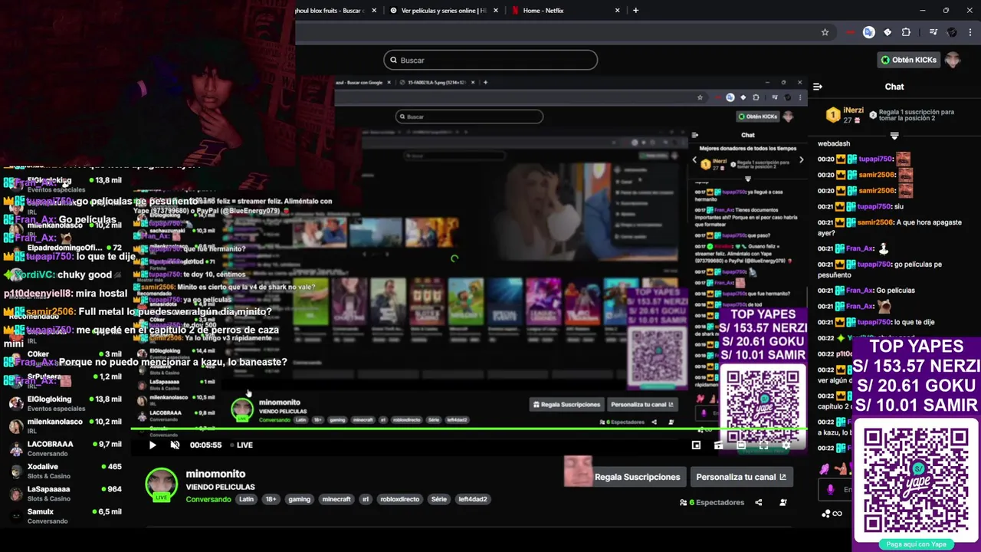Click the Obtén KICKs button
The width and height of the screenshot is (981, 552).
[x=908, y=60]
